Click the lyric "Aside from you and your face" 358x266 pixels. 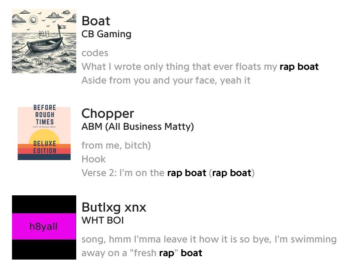[x=166, y=80]
